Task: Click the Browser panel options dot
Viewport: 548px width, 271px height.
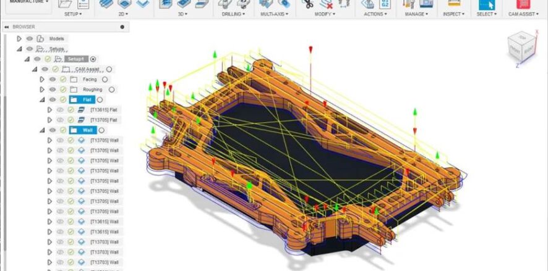Action: [122, 27]
